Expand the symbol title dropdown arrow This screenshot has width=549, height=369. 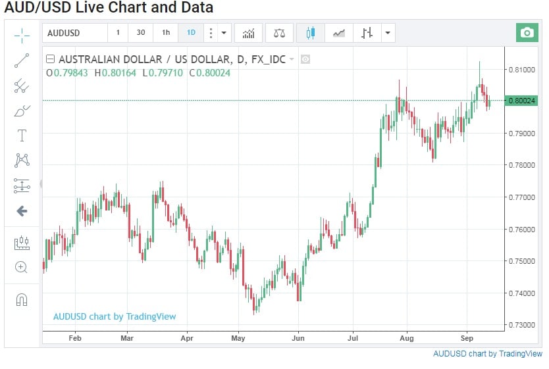click(292, 59)
